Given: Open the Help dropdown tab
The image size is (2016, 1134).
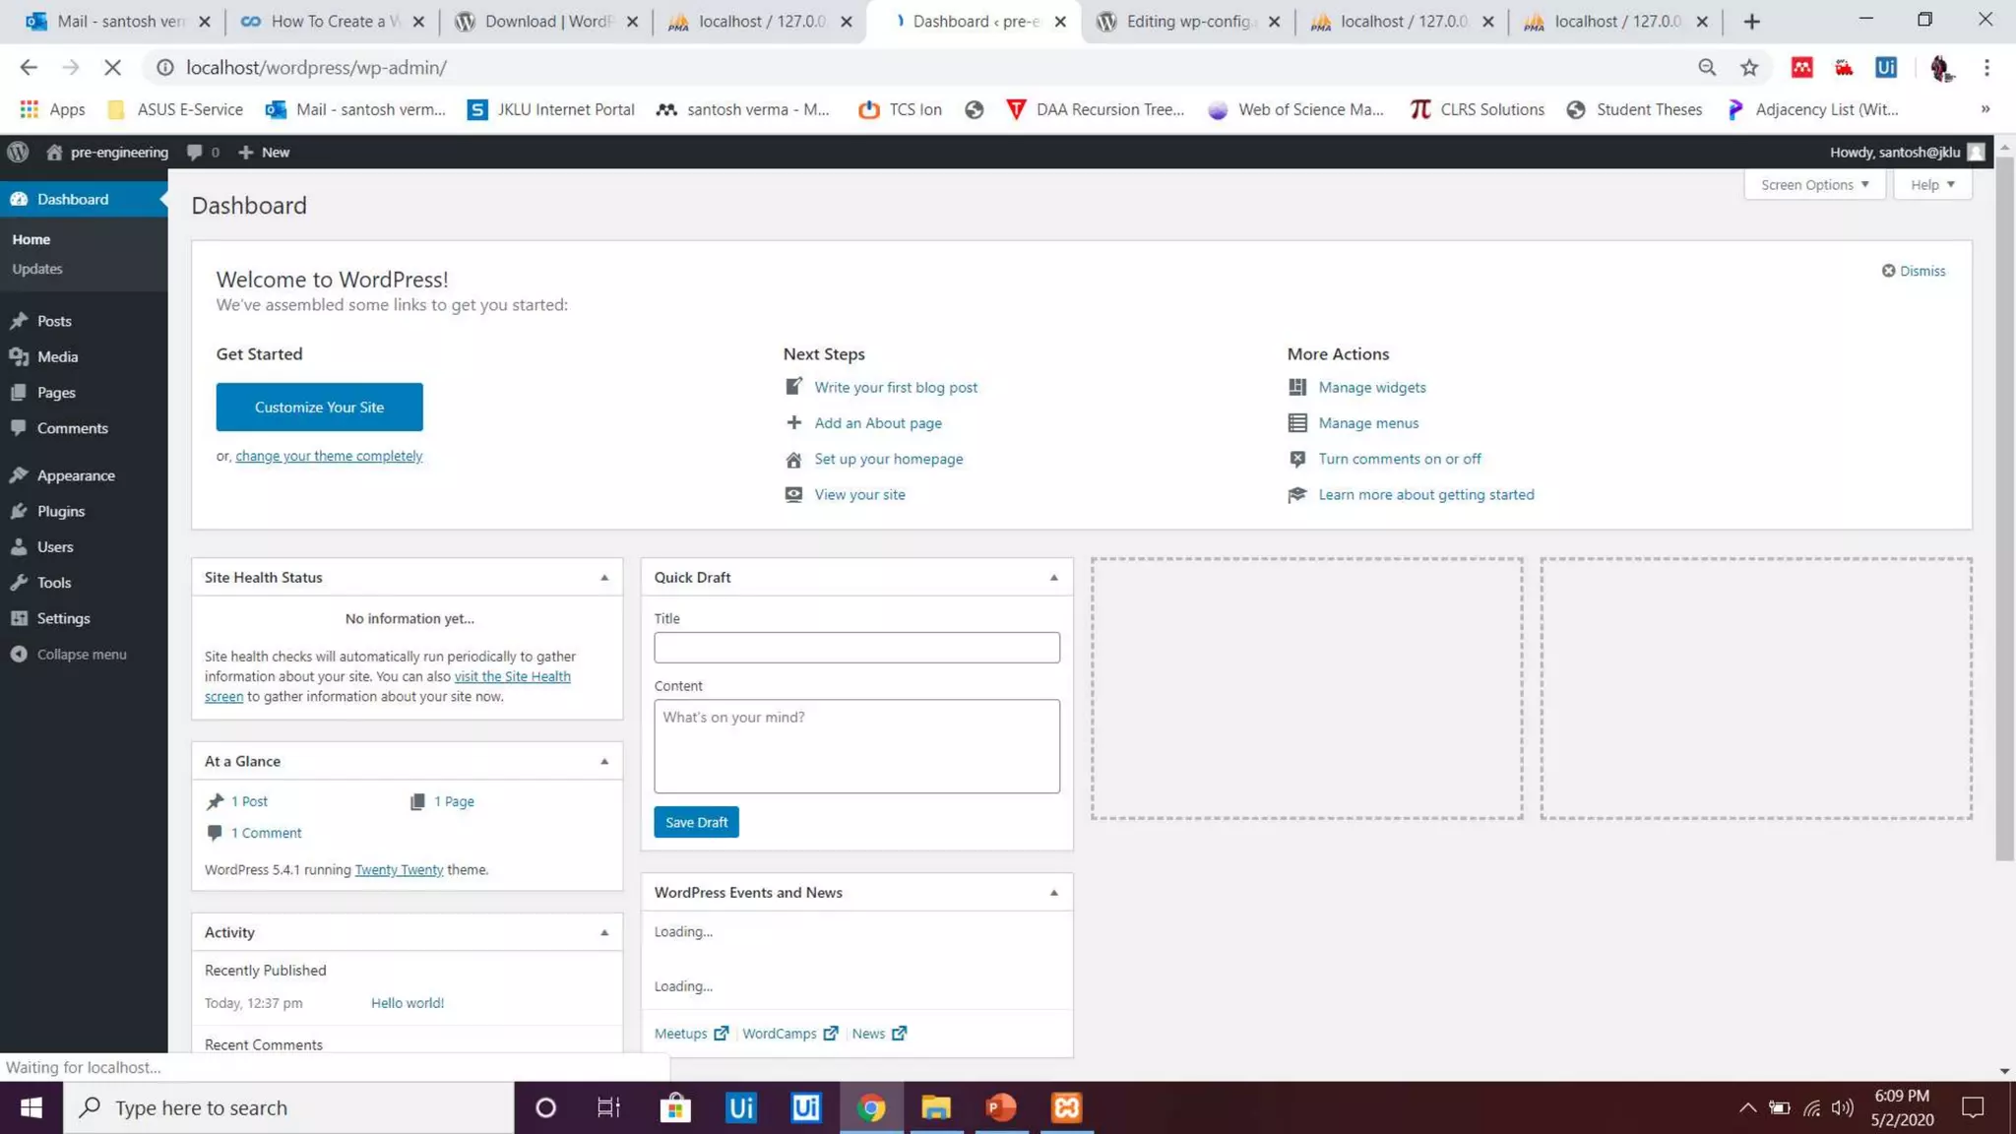Looking at the screenshot, I should point(1931,185).
